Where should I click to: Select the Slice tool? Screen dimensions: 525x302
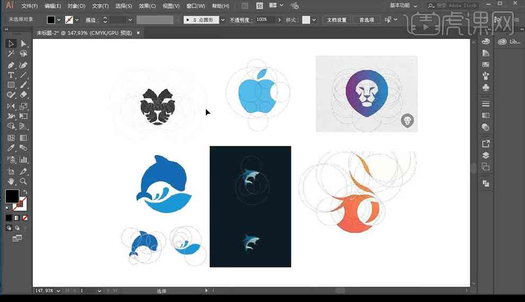[23, 171]
